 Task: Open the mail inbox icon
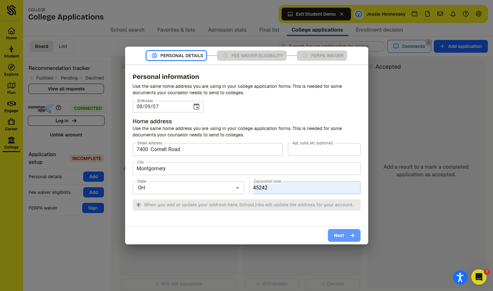coord(440,14)
